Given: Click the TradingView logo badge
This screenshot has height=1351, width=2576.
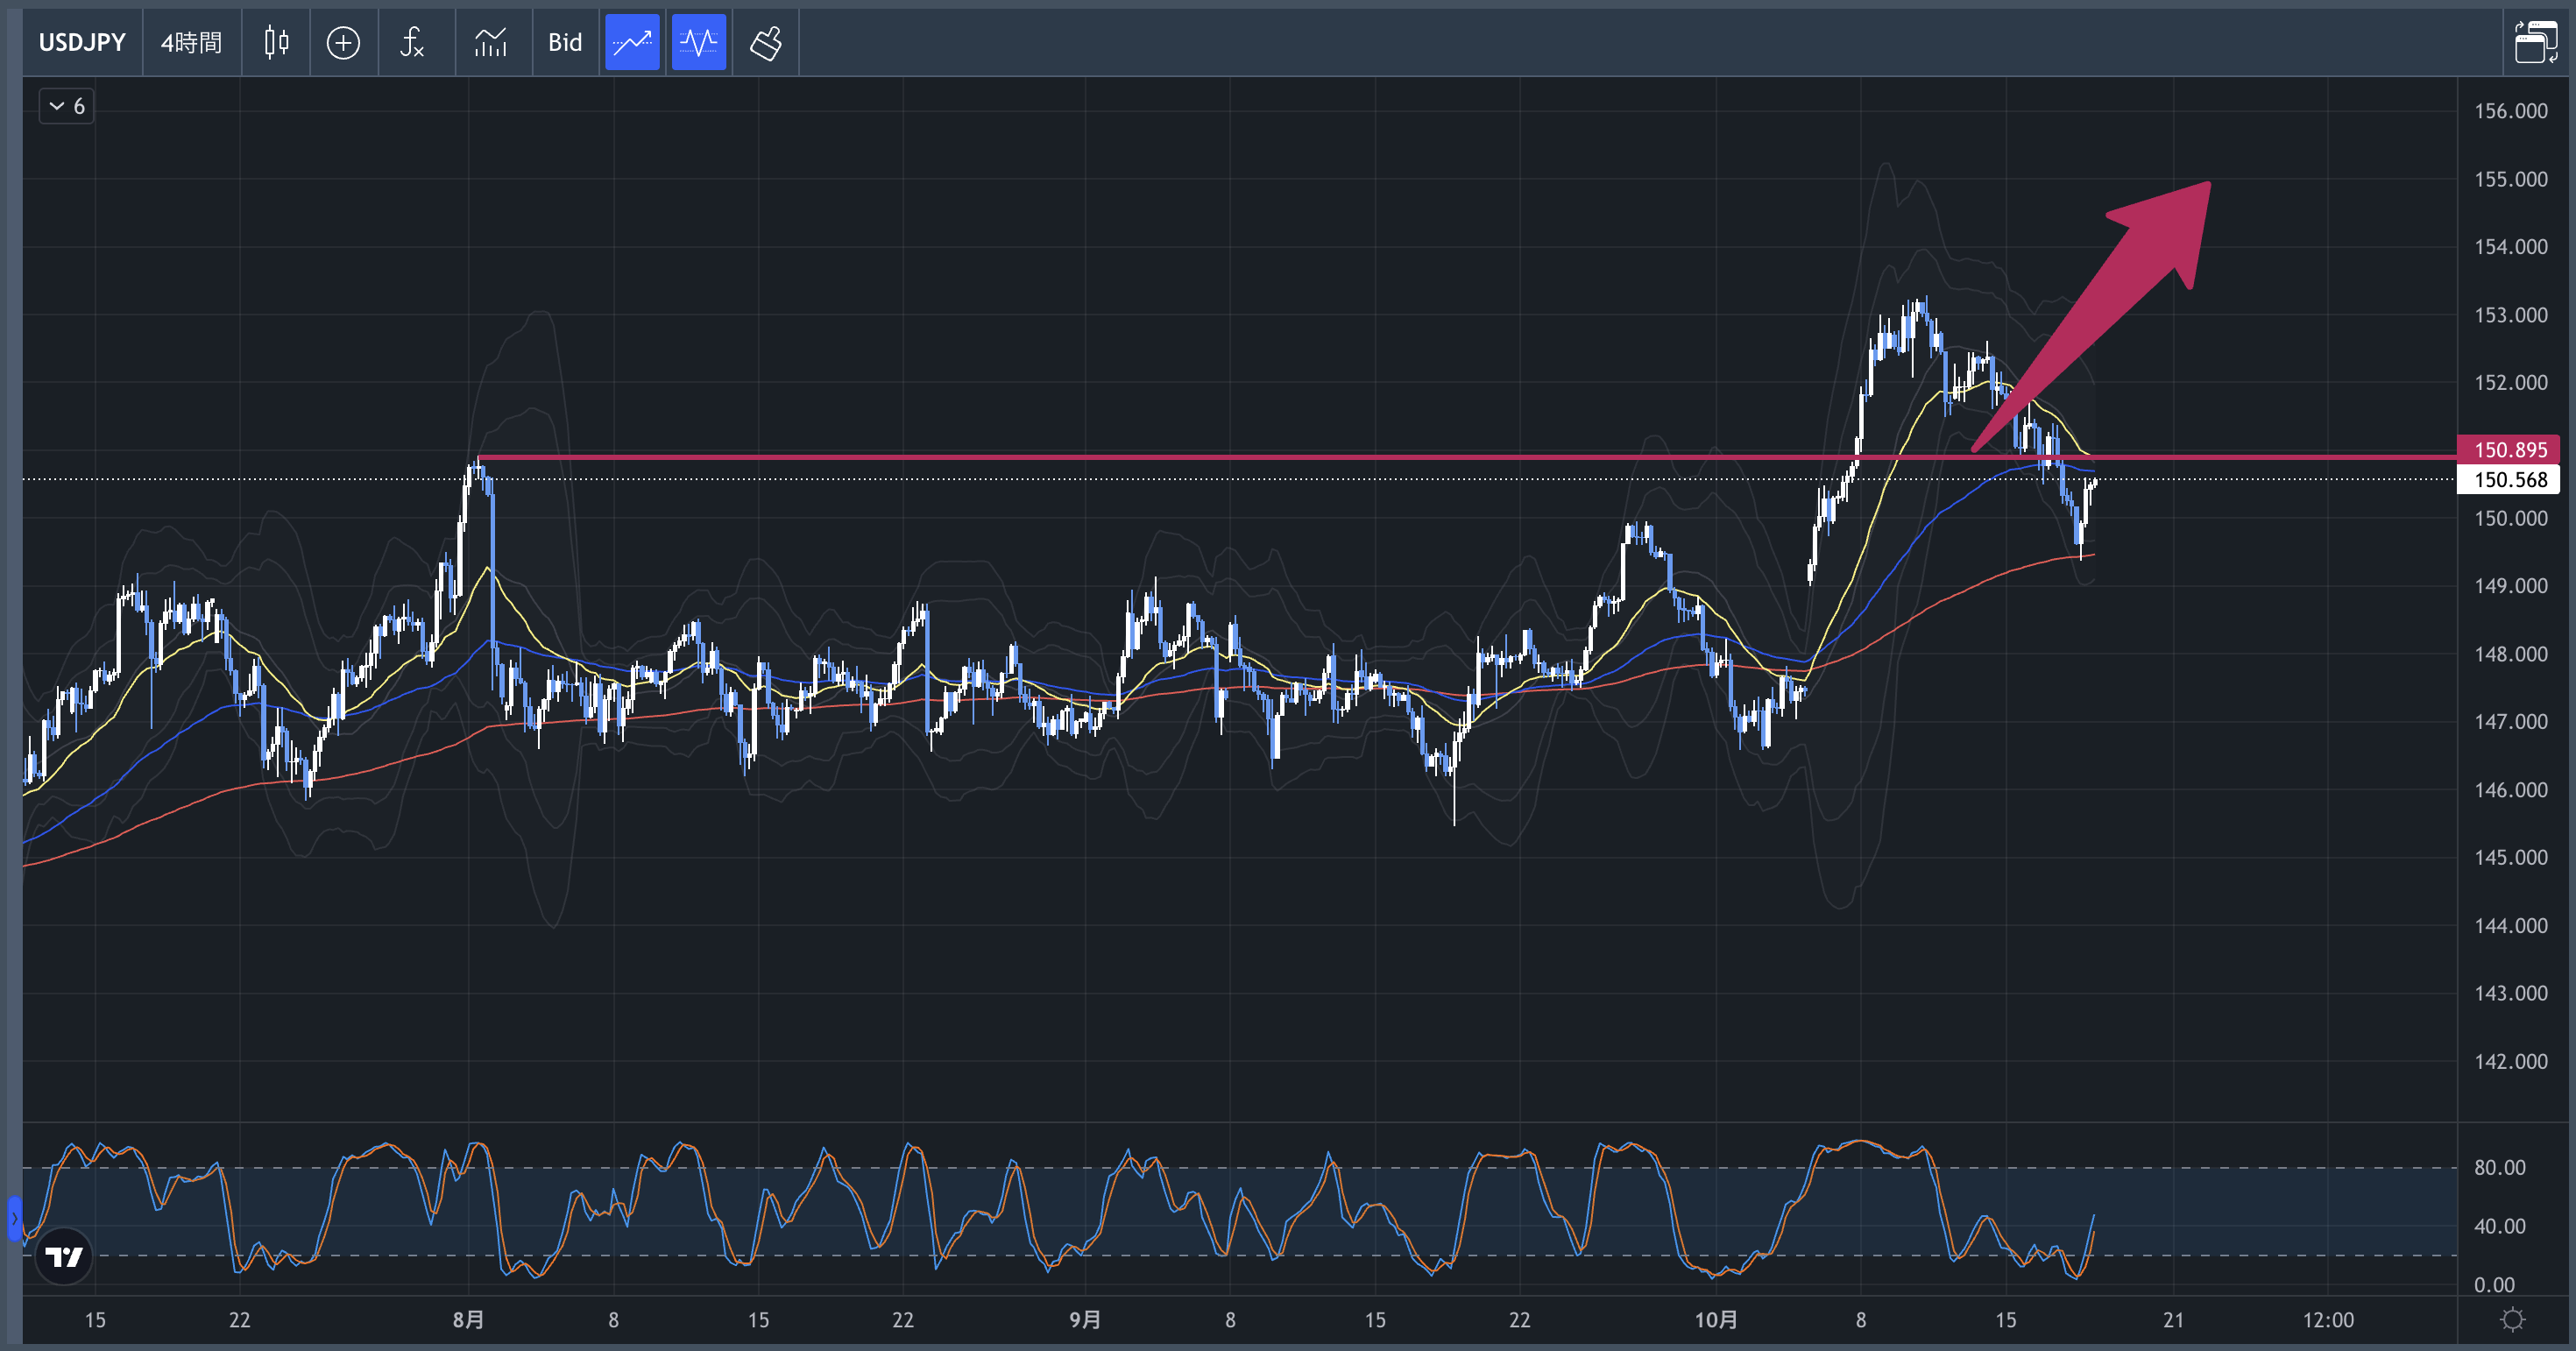Looking at the screenshot, I should tap(64, 1256).
